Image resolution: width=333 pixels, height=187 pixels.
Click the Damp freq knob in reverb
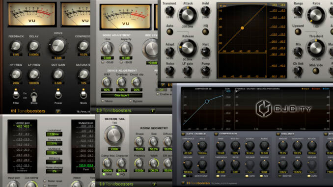[107, 163]
